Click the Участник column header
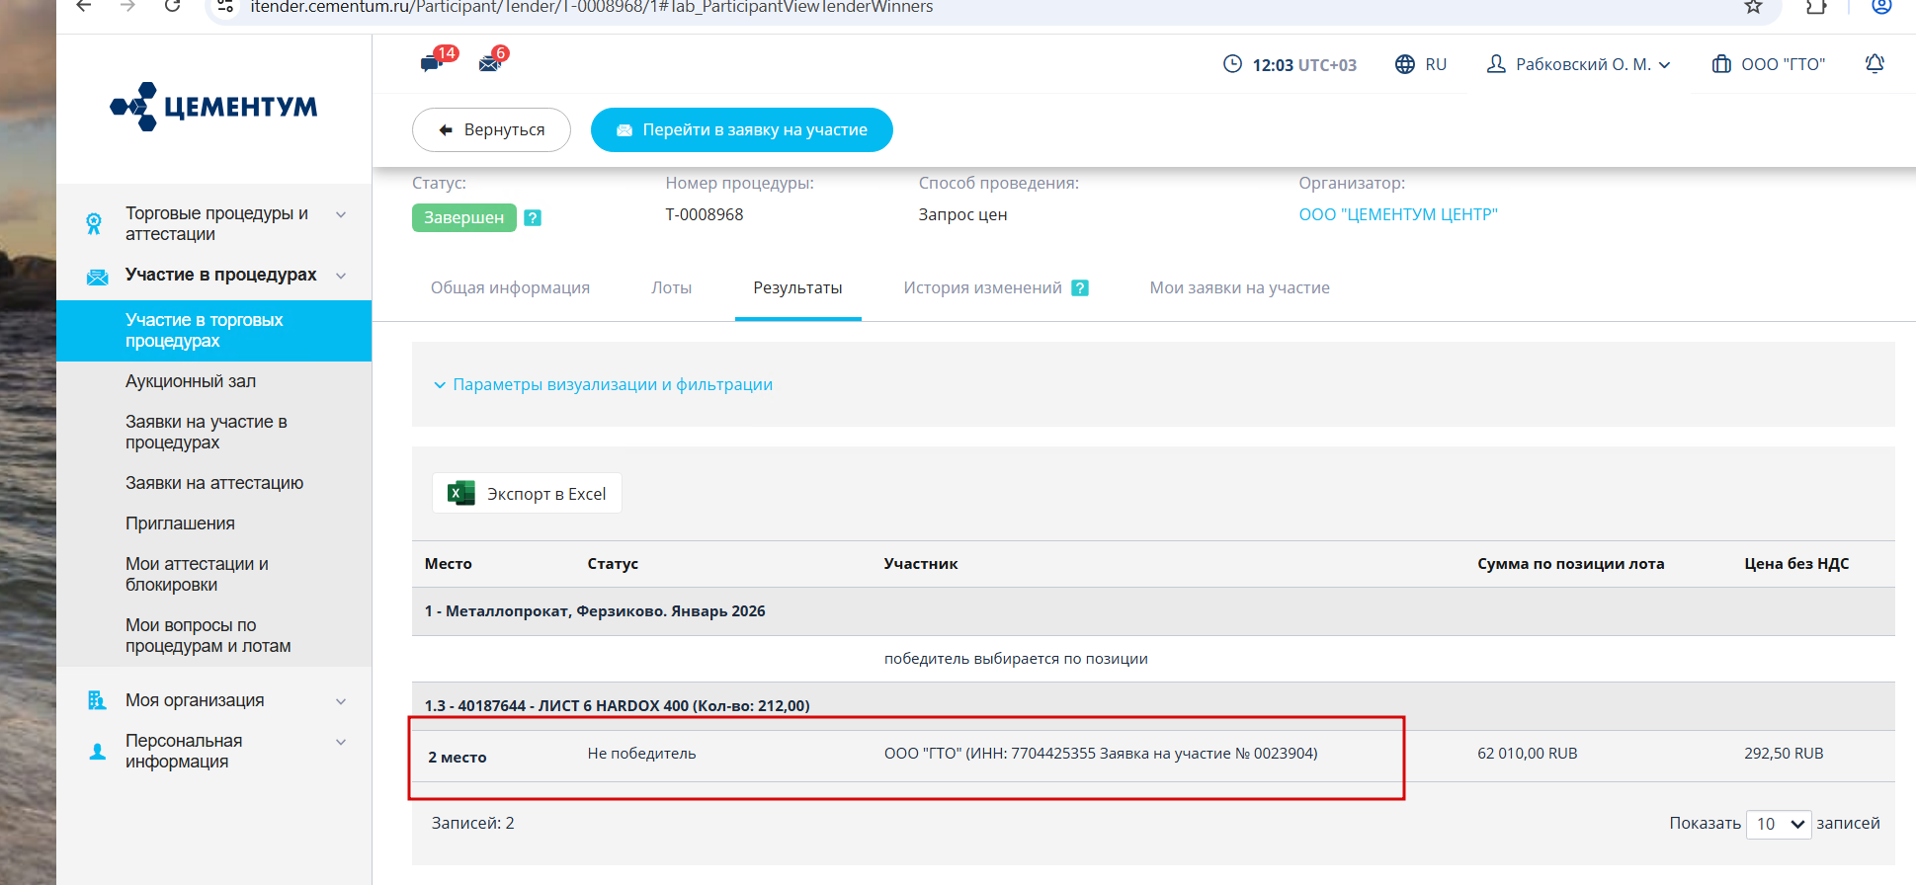Viewport: 1916px width, 885px height. (921, 563)
